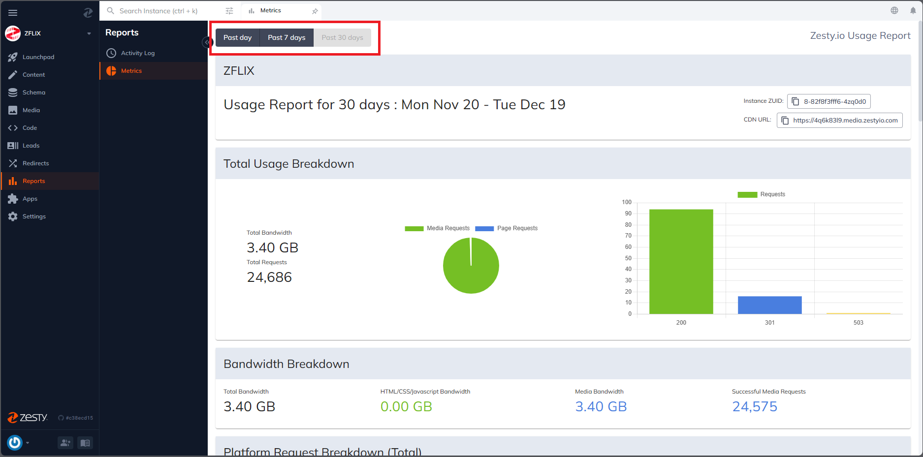Image resolution: width=923 pixels, height=457 pixels.
Task: Open Activity Log under Reports
Action: (154, 53)
